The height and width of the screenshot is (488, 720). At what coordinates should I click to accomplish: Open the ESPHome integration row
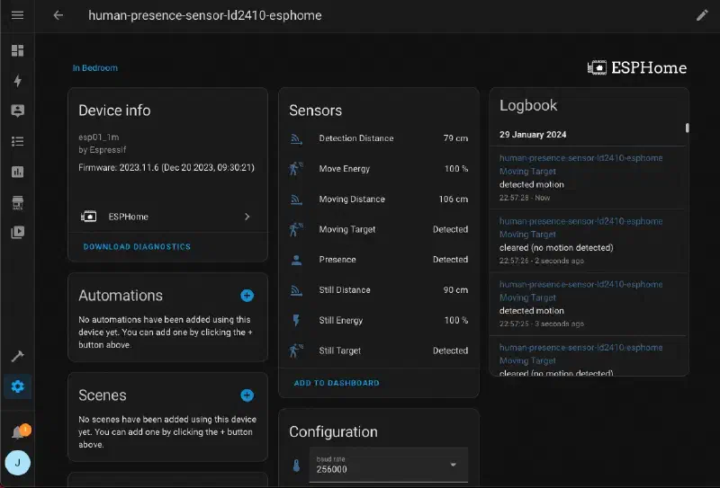pyautogui.click(x=167, y=217)
